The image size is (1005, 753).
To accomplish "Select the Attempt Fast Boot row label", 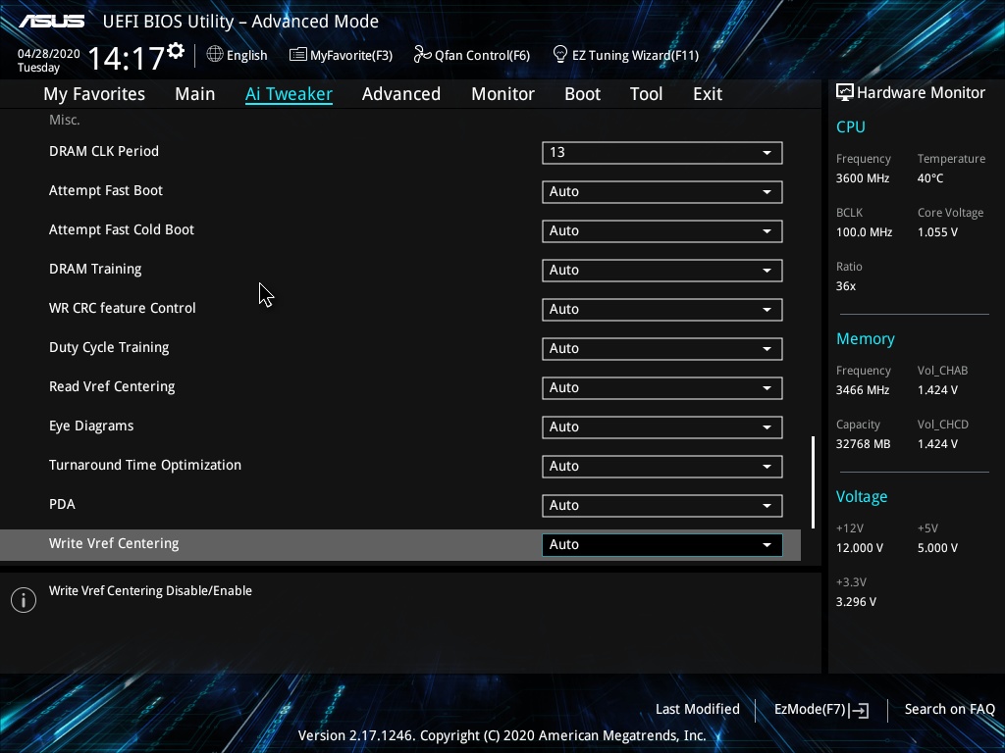I will click(106, 190).
